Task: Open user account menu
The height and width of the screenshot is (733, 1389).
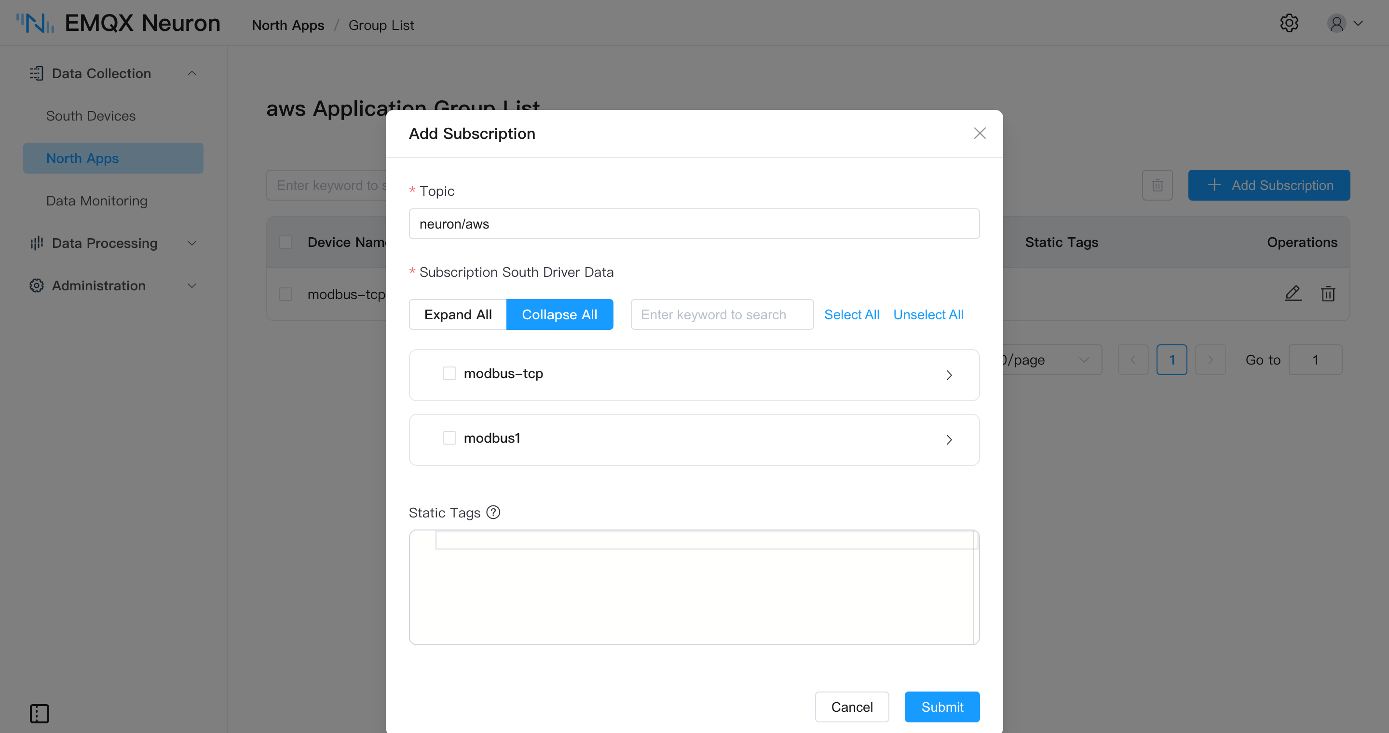Action: [x=1345, y=23]
